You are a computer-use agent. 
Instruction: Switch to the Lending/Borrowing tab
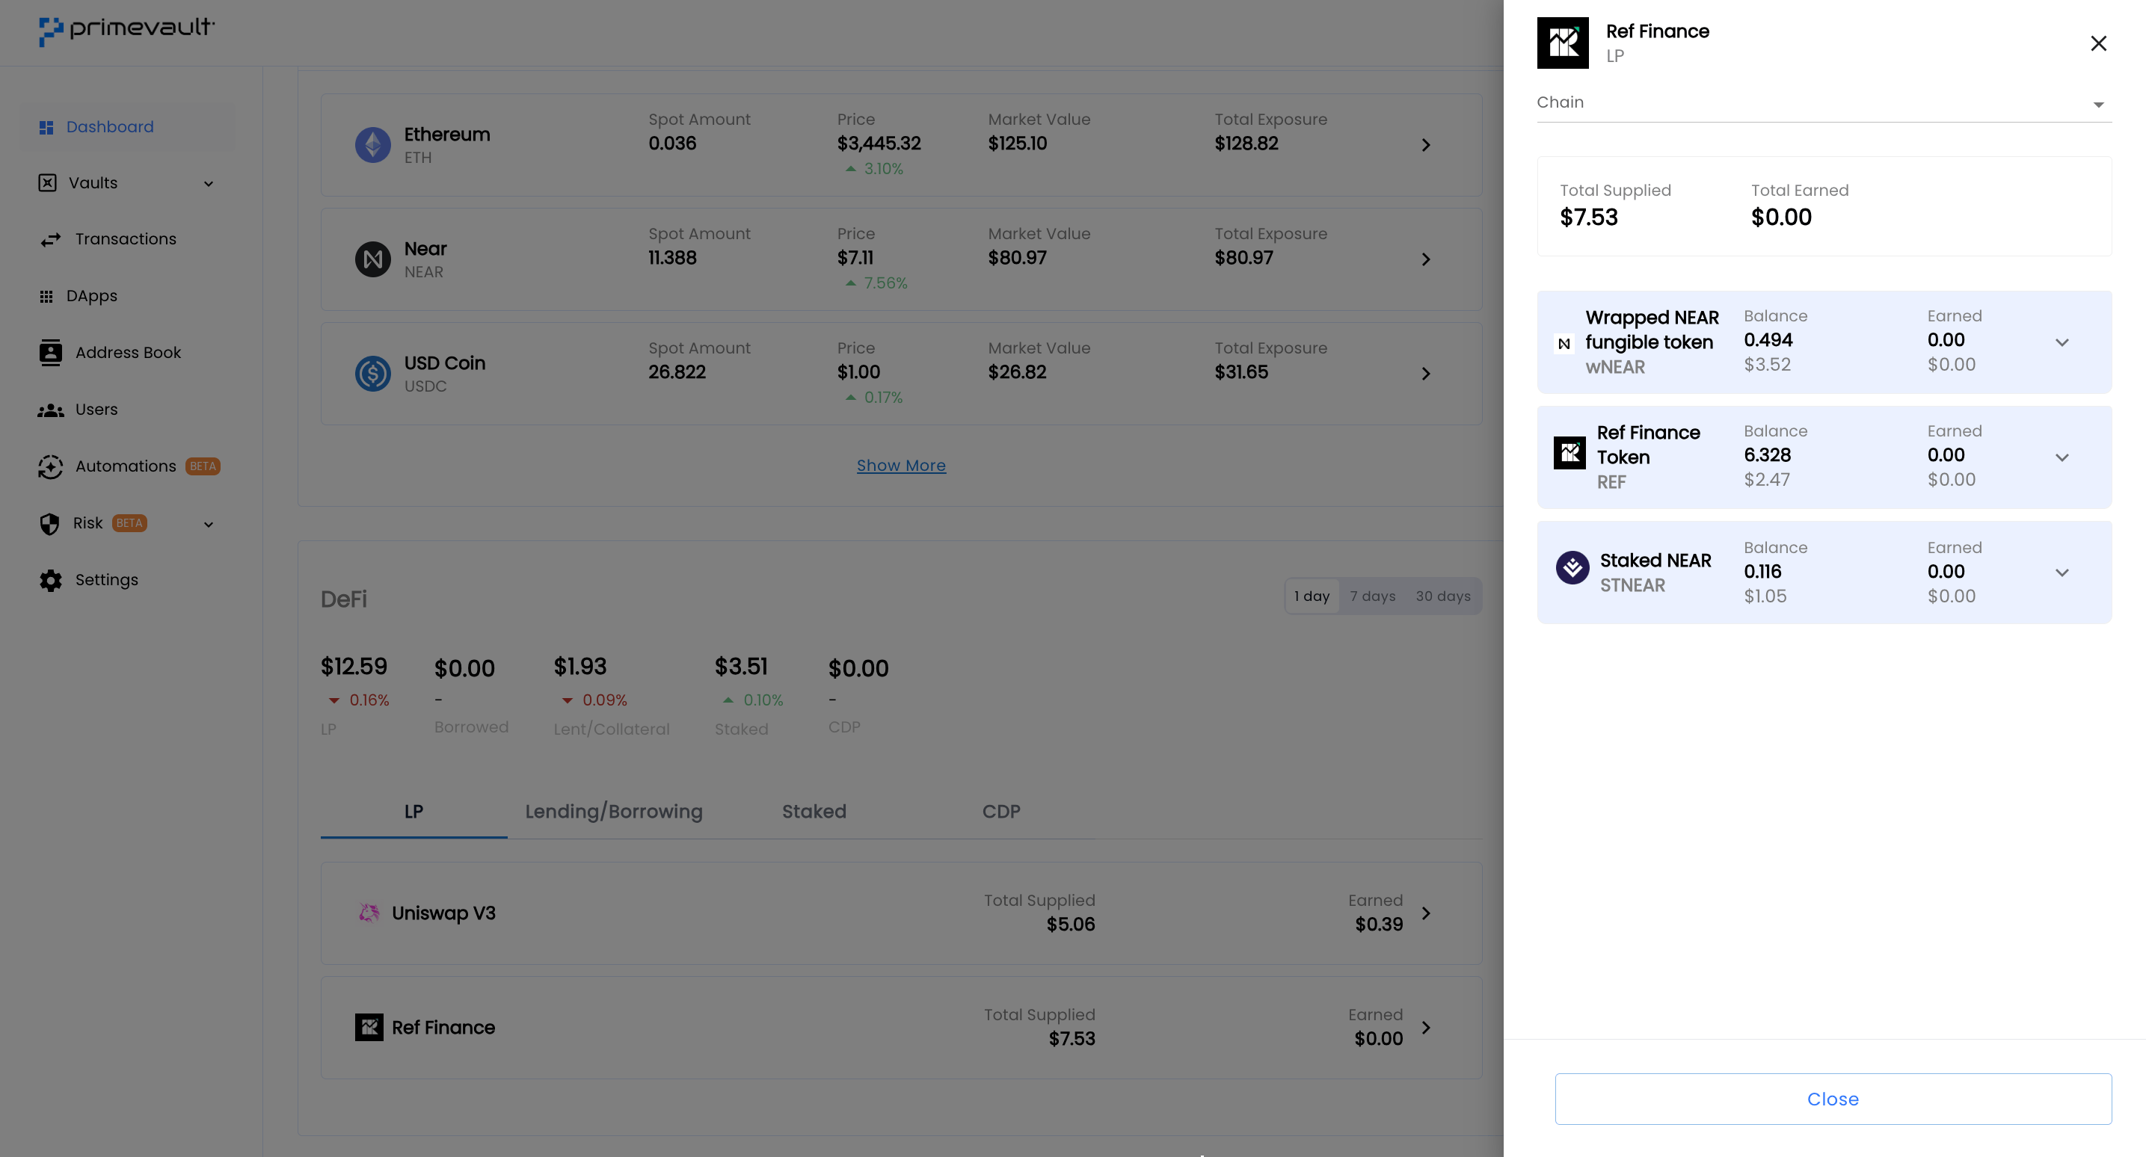614,811
